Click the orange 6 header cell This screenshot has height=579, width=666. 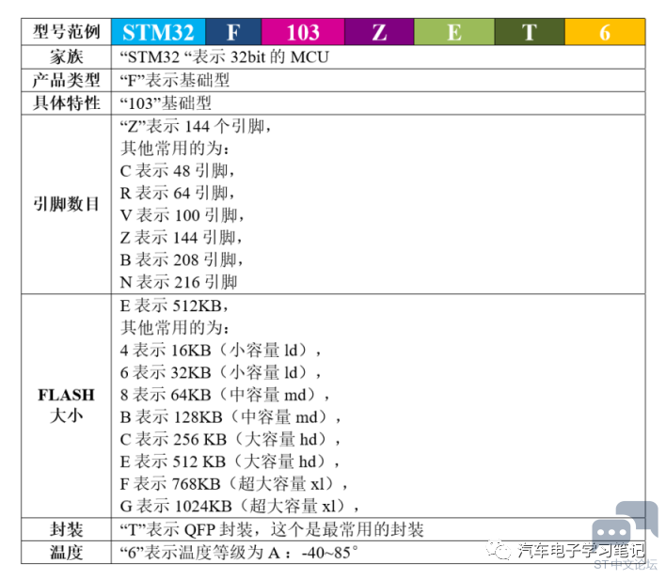pos(605,32)
